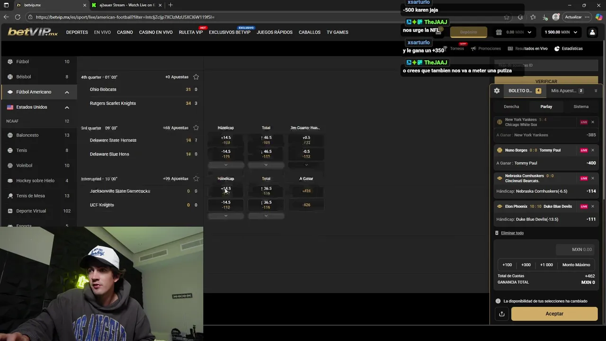Switch to Sistema bet type tab
Screen dimensions: 606x341
pos(581,107)
